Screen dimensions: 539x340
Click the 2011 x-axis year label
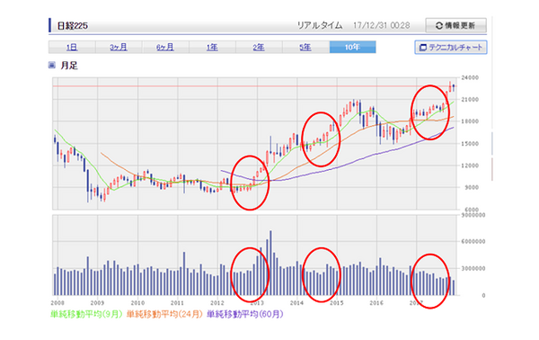[177, 303]
